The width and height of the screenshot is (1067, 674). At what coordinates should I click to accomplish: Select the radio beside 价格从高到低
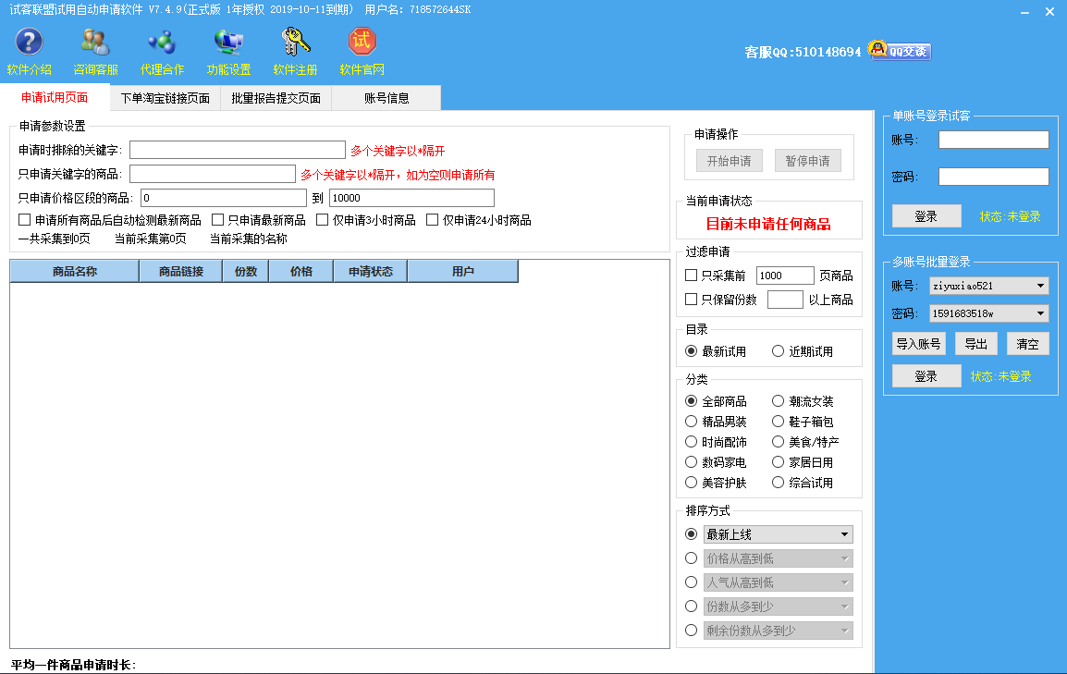coord(692,558)
